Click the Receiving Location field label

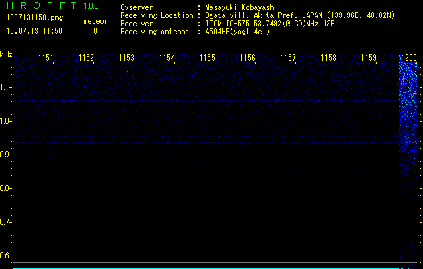(x=157, y=15)
